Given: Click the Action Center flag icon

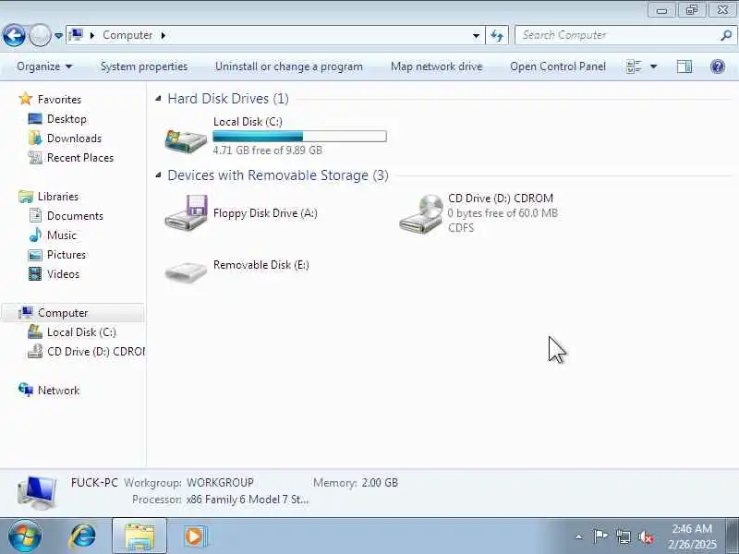Looking at the screenshot, I should point(600,536).
